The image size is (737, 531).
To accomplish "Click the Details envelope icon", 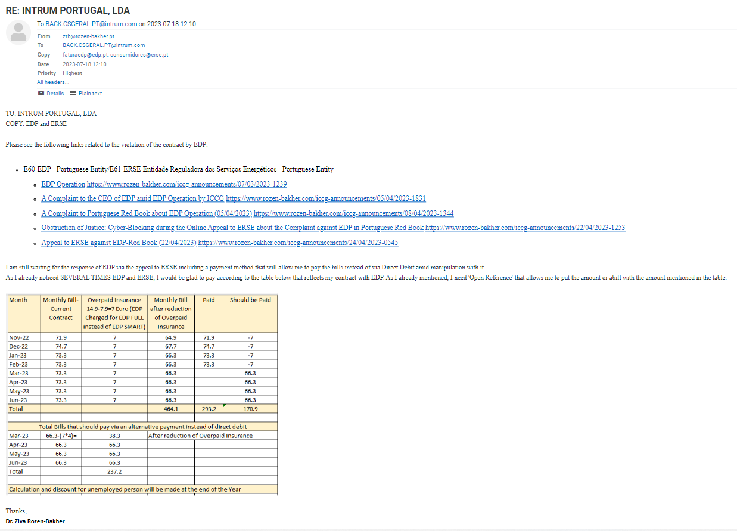I will click(x=41, y=93).
